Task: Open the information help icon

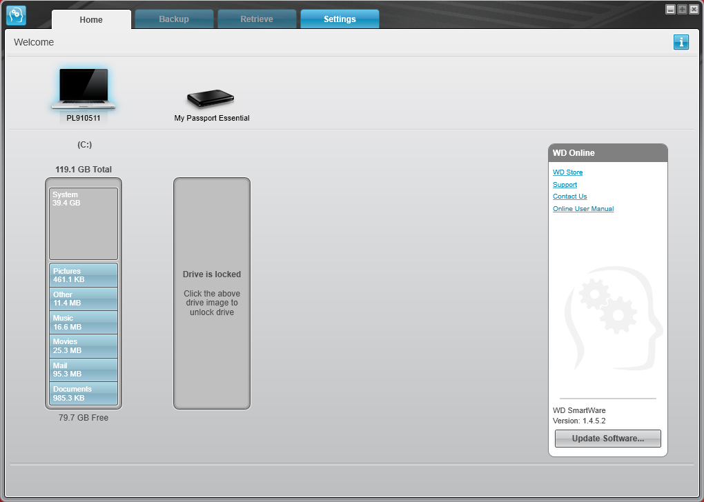Action: [x=681, y=42]
